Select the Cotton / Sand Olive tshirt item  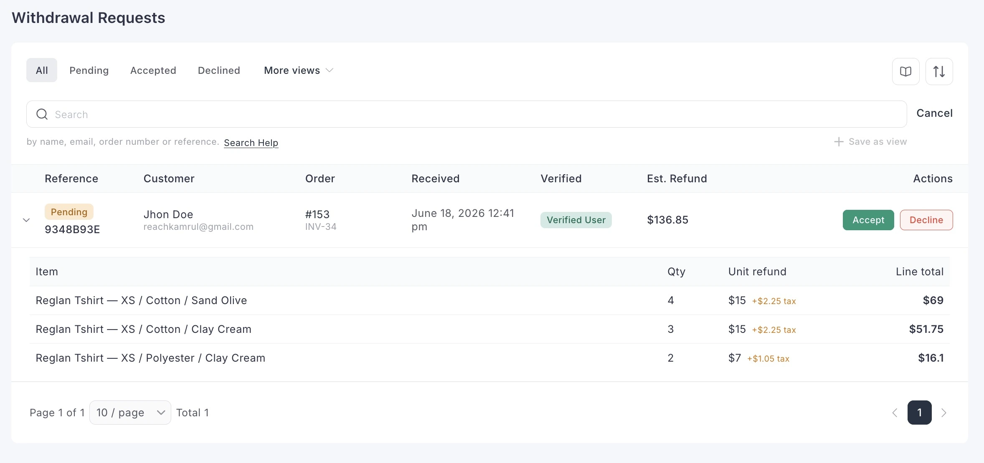click(x=141, y=300)
